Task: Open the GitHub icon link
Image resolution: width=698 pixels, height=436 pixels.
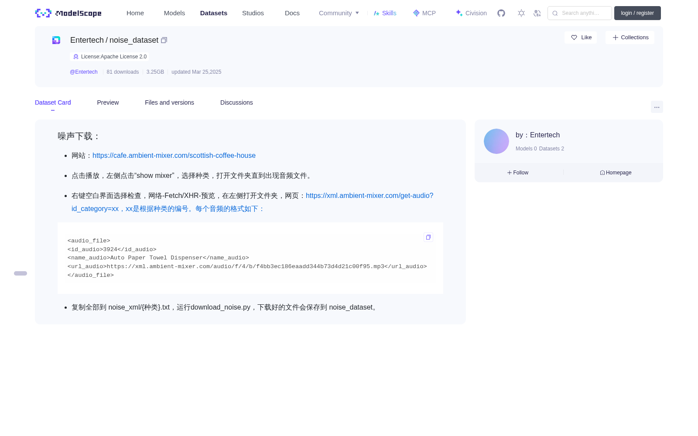Action: coord(501,13)
